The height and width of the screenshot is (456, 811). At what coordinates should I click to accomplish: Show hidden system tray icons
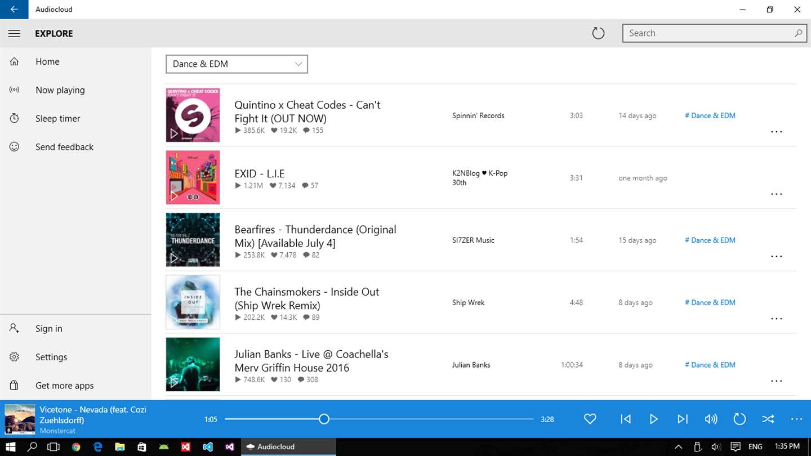679,447
